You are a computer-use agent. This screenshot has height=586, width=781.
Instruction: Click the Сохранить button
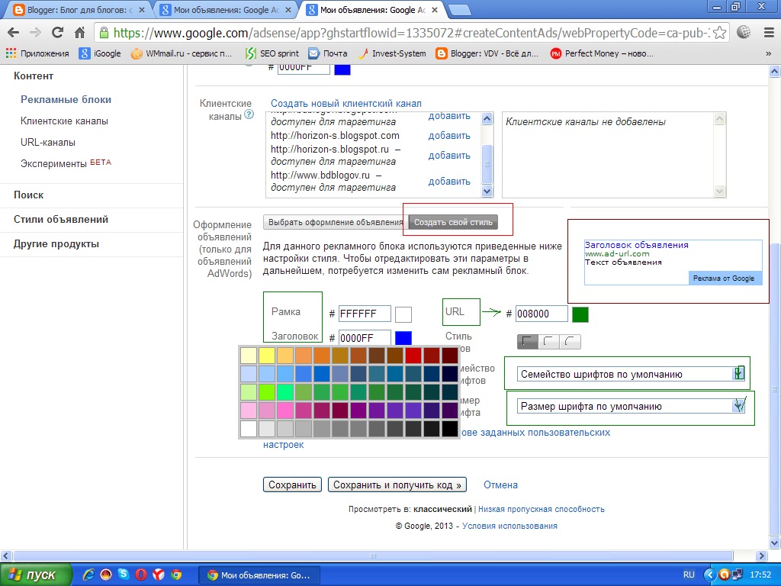tap(292, 485)
